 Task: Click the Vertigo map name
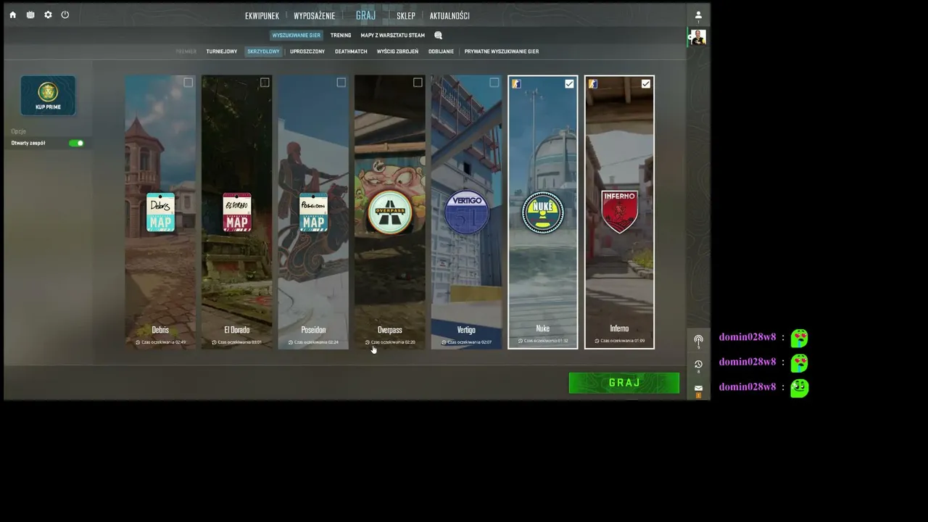pos(466,330)
